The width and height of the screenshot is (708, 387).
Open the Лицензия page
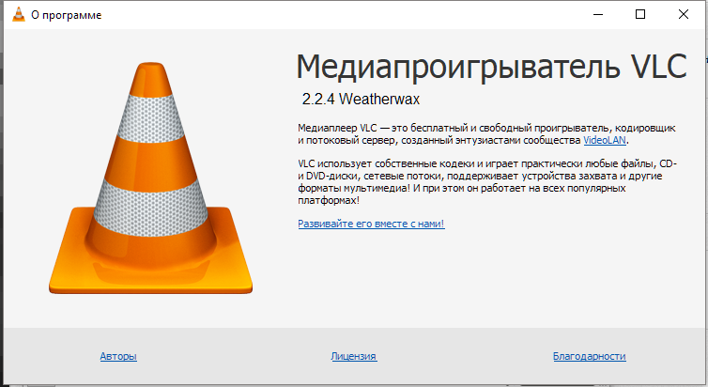click(354, 356)
